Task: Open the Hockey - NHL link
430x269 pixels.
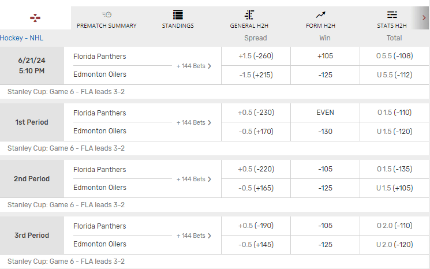Action: point(22,38)
